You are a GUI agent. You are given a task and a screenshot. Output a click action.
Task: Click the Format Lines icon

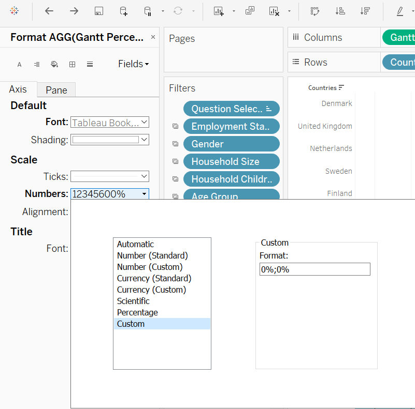pyautogui.click(x=90, y=64)
